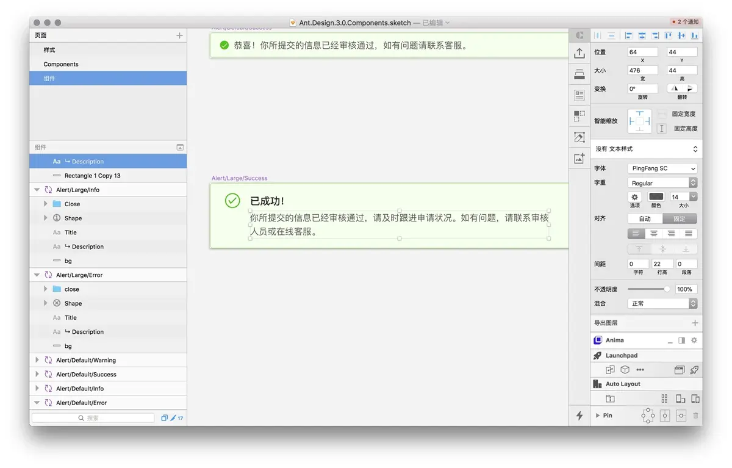Select bg layer under Alert/Large/Info

pyautogui.click(x=108, y=261)
